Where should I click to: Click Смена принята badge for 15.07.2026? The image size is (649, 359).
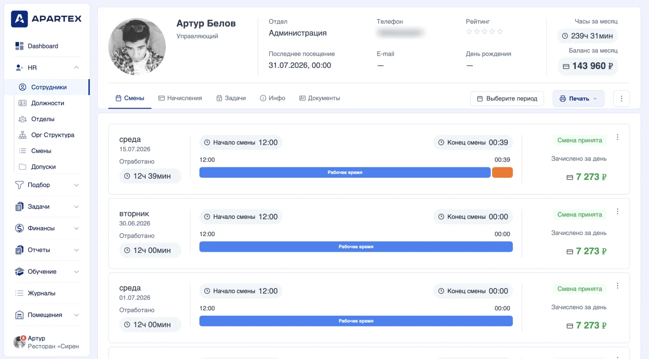pos(580,140)
